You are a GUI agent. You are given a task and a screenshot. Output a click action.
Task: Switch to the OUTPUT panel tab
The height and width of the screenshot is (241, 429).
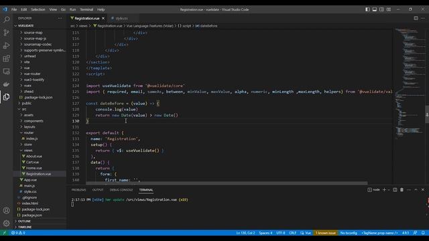98,190
